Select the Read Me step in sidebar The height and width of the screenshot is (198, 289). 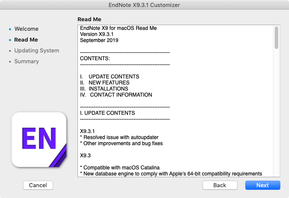26,40
